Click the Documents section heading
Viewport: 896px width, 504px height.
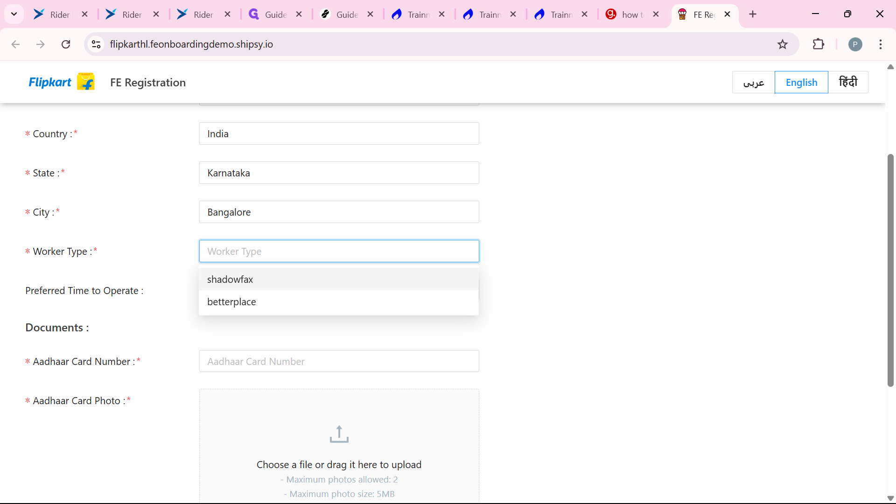[57, 328]
